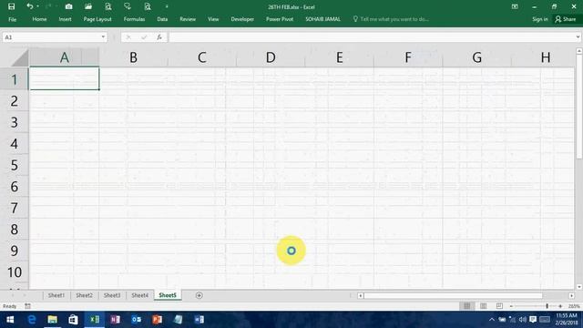The height and width of the screenshot is (328, 583).
Task: Expand the Name Box dropdown arrow
Action: click(103, 37)
